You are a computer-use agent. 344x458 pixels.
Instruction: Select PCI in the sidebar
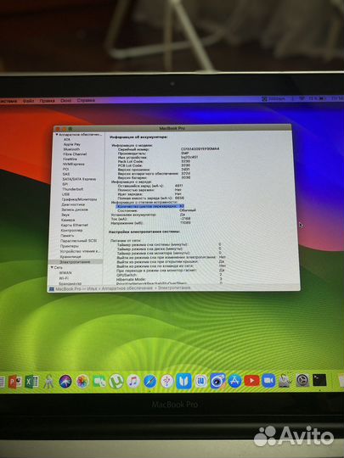tap(65, 169)
